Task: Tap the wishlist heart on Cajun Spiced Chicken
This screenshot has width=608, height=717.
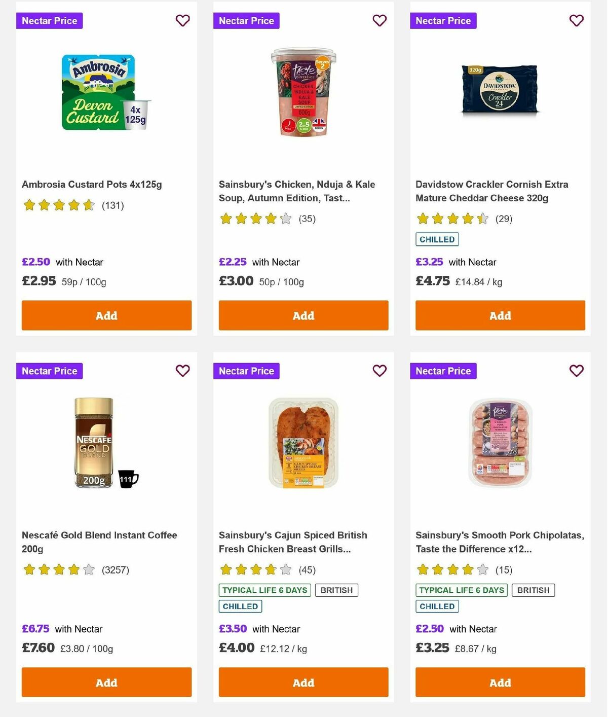Action: point(379,371)
